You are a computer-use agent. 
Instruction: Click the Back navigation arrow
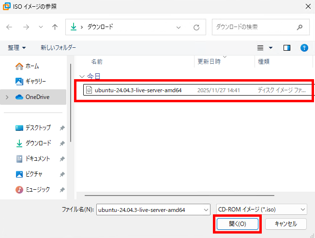tap(9, 28)
